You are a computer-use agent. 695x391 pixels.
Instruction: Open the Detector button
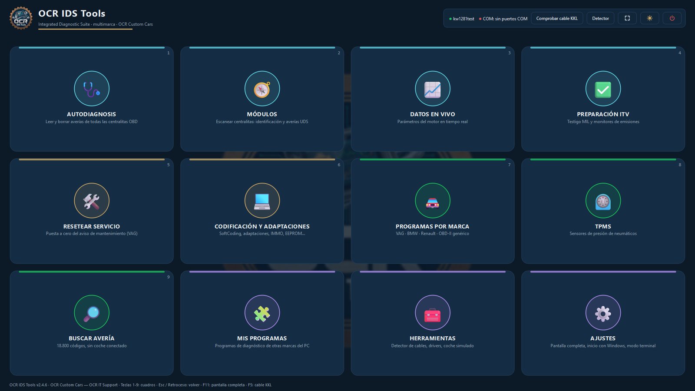coord(600,18)
